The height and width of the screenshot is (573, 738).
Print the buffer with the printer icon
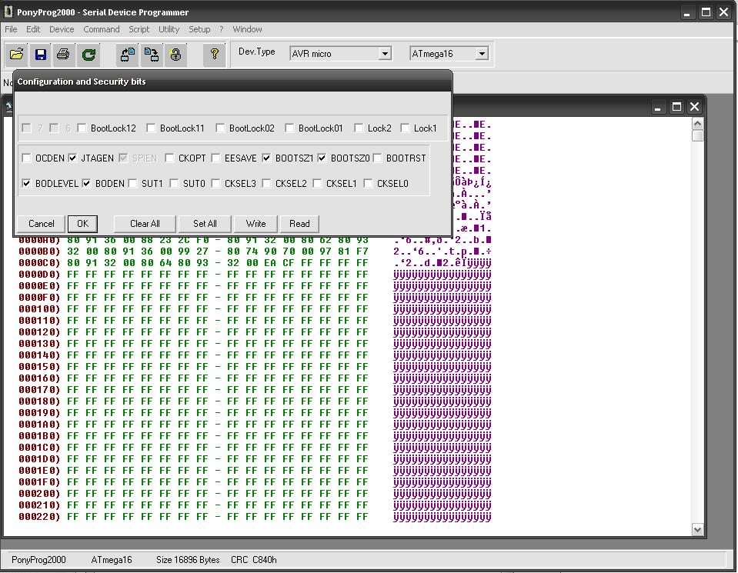pyautogui.click(x=64, y=55)
